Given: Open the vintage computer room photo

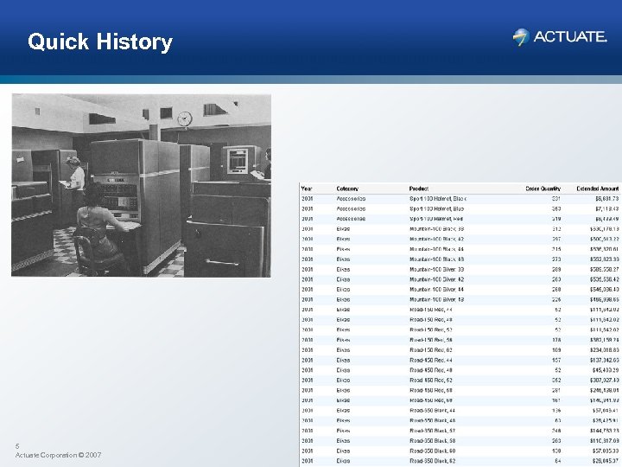Looking at the screenshot, I should (141, 185).
